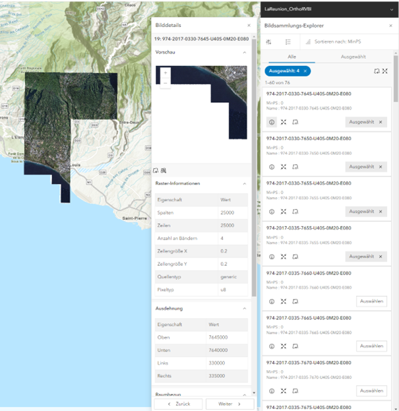Zoom out on the preview map
399x411 pixels.
point(166,83)
